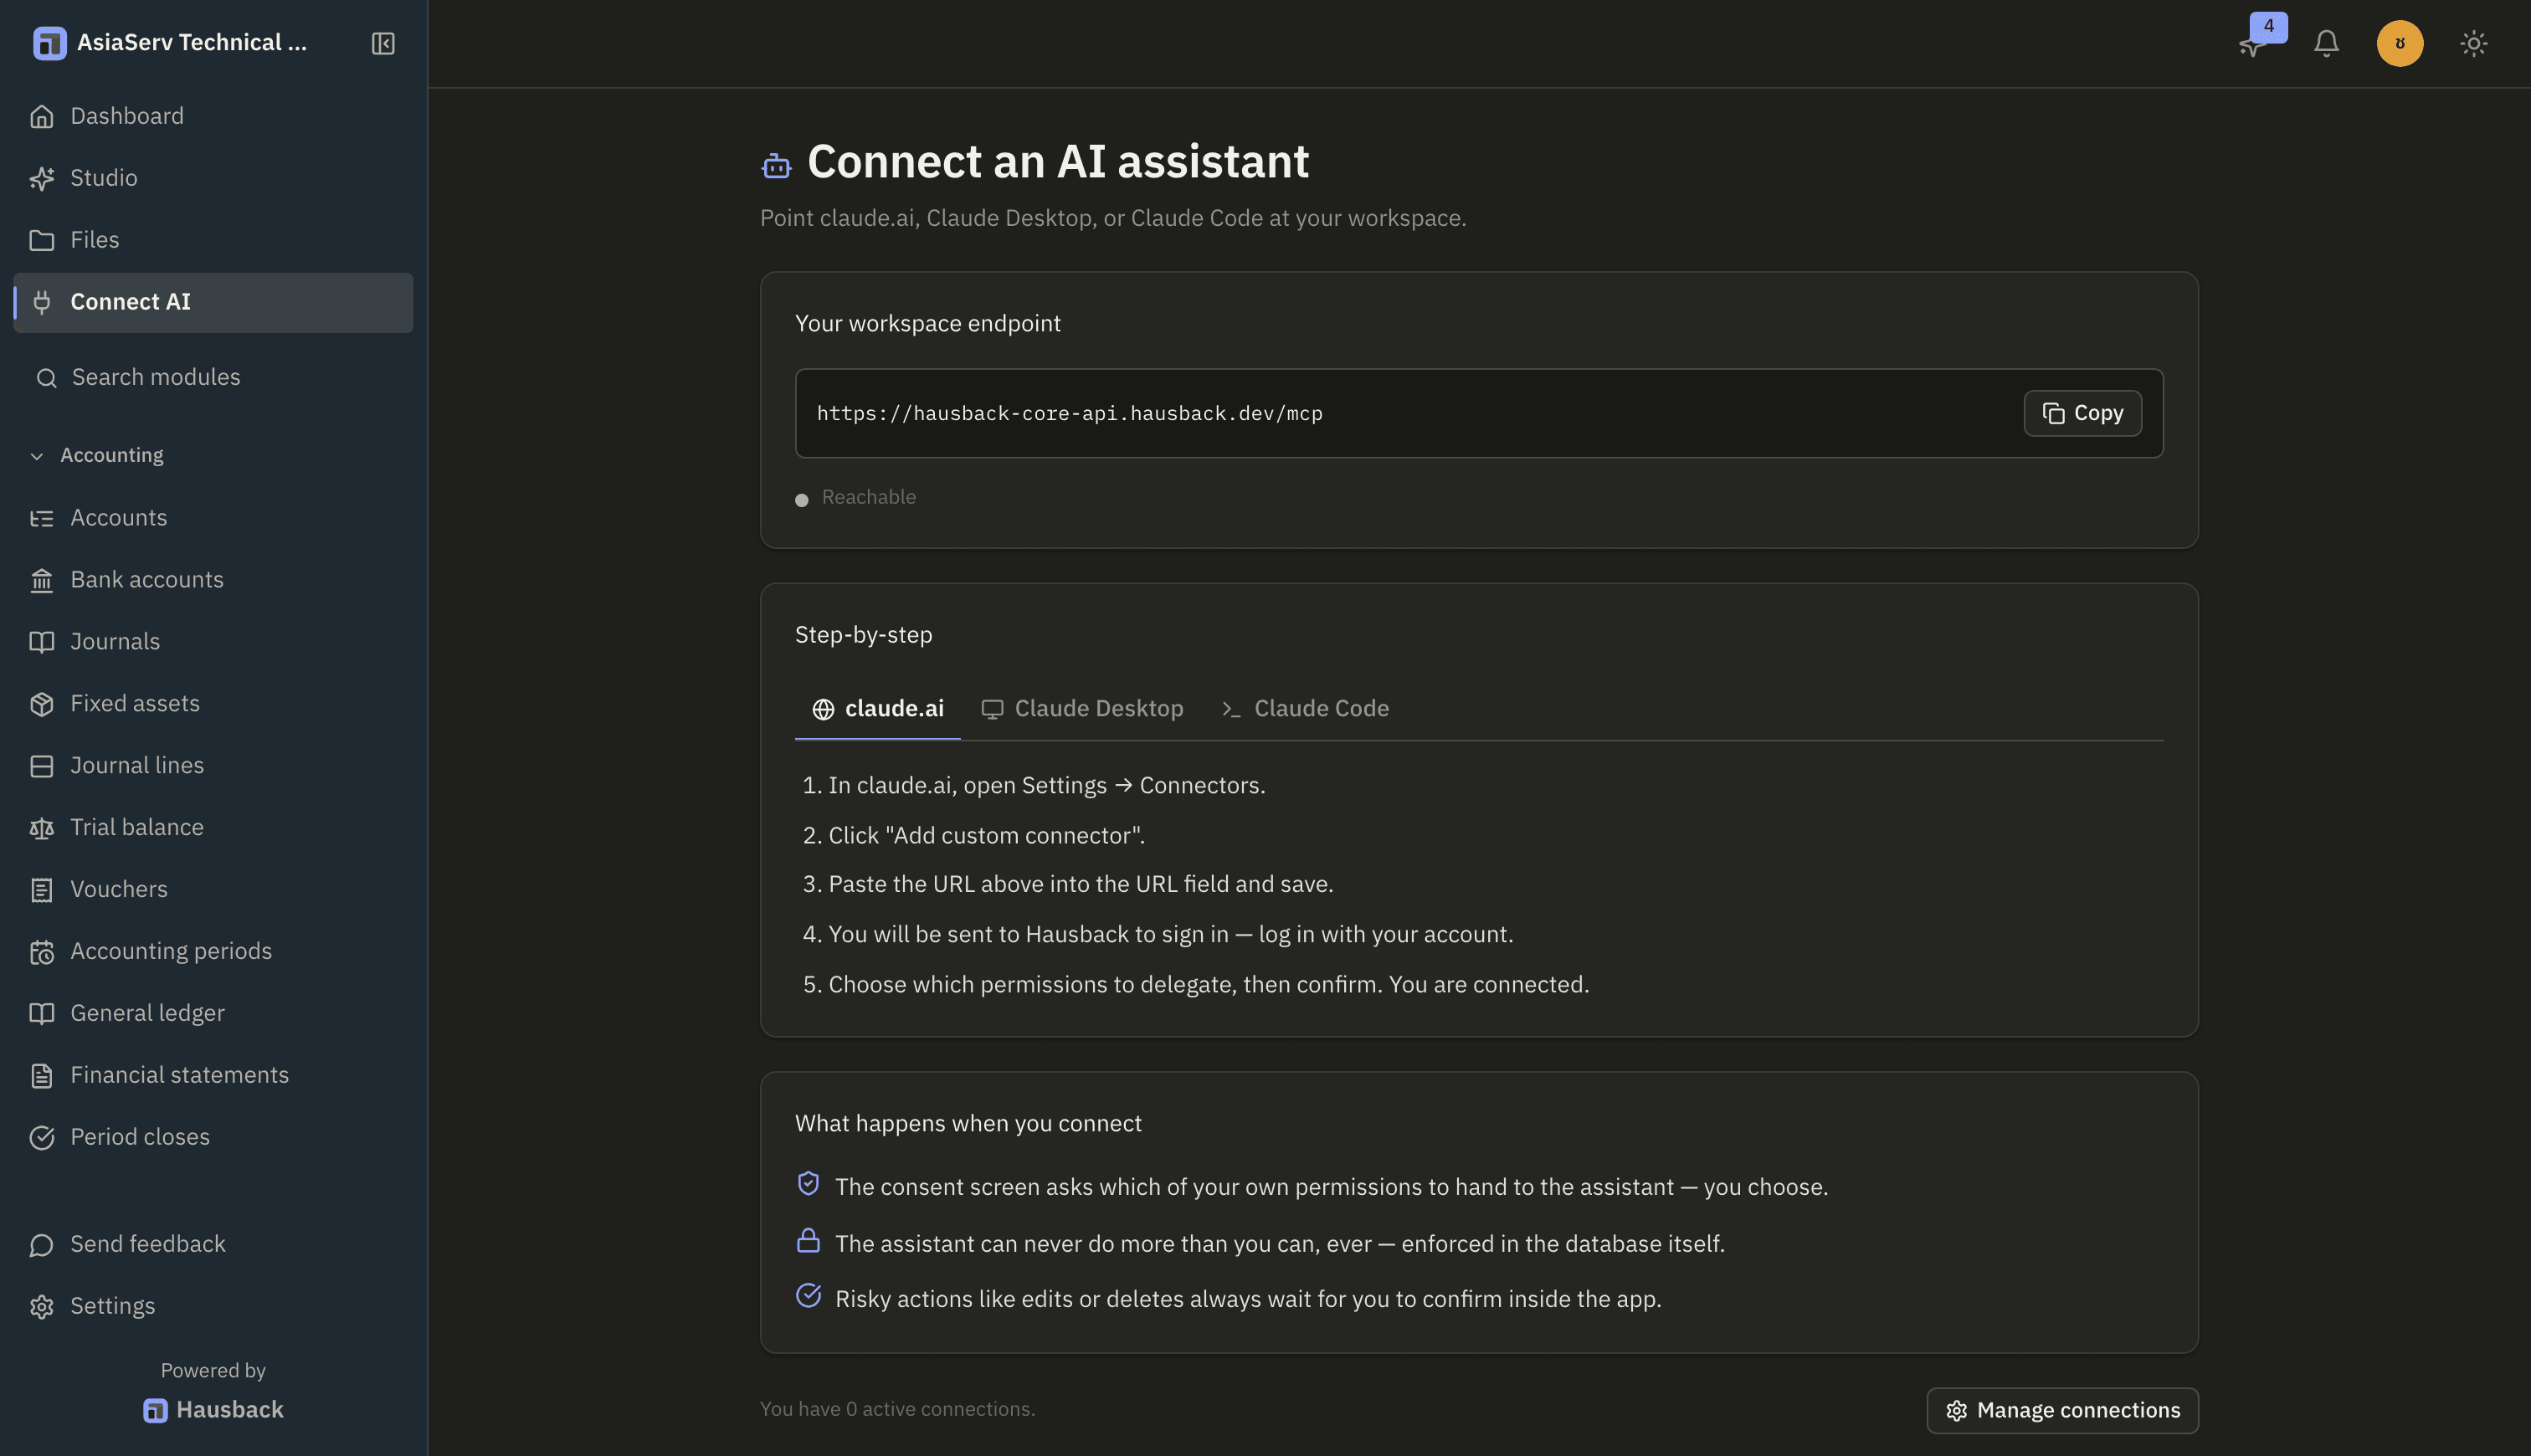Screen dimensions: 2531x1456
Task: Open Fixed assets module
Action: pyautogui.click(x=213, y=704)
